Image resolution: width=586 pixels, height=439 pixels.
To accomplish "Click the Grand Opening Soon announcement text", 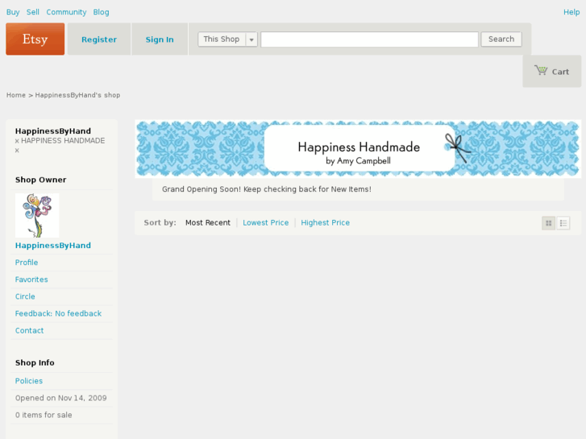I will pyautogui.click(x=267, y=189).
